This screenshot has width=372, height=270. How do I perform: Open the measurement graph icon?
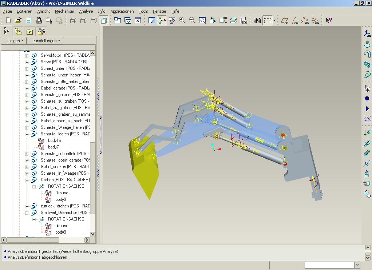point(367,119)
